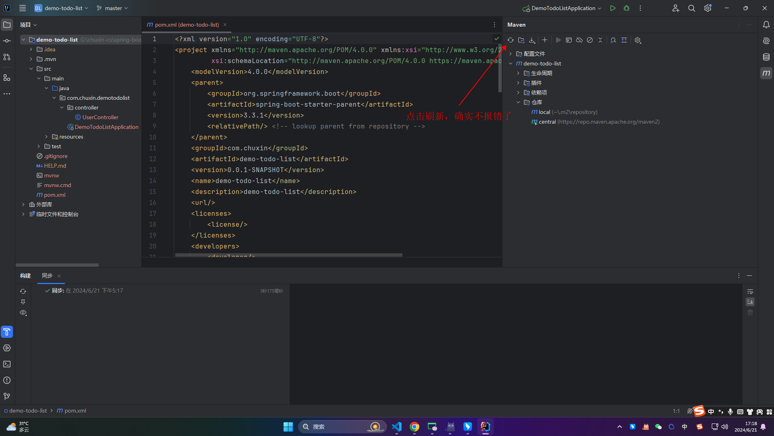774x436 pixels.
Task: Click project tree horizontal scrollbar
Action: pos(57,265)
